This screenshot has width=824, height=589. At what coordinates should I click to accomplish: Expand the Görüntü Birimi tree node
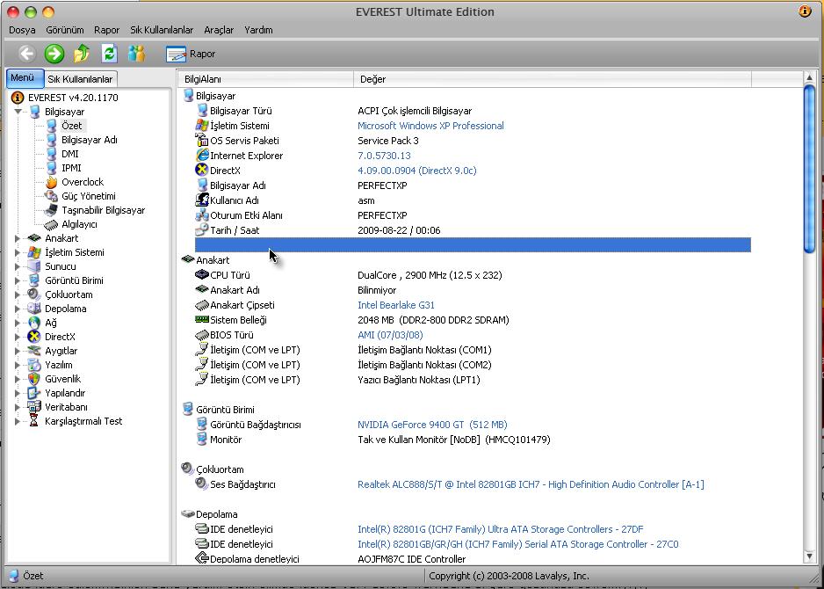click(18, 280)
